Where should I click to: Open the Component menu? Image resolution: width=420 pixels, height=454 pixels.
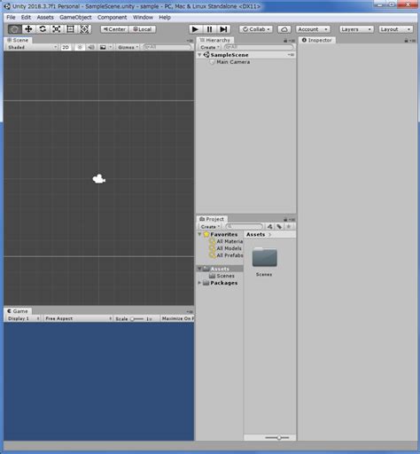pos(112,18)
